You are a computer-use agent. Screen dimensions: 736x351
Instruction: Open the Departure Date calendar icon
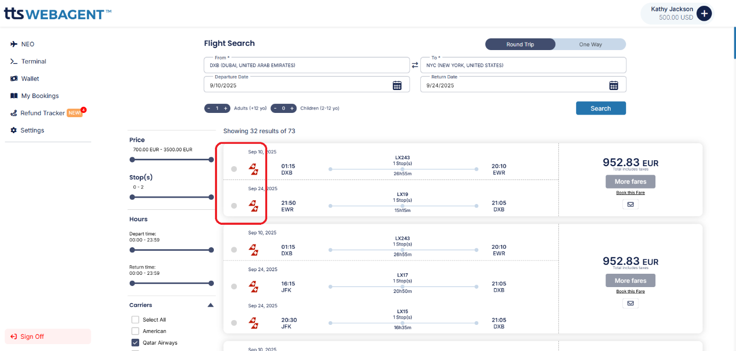(397, 85)
